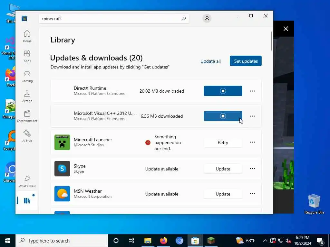Click the Minecraft Launcher app icon
Screen dimensions: 330x247
pyautogui.click(x=62, y=142)
